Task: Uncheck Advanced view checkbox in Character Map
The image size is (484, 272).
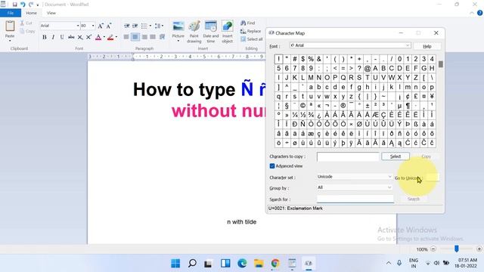Action: pyautogui.click(x=272, y=166)
